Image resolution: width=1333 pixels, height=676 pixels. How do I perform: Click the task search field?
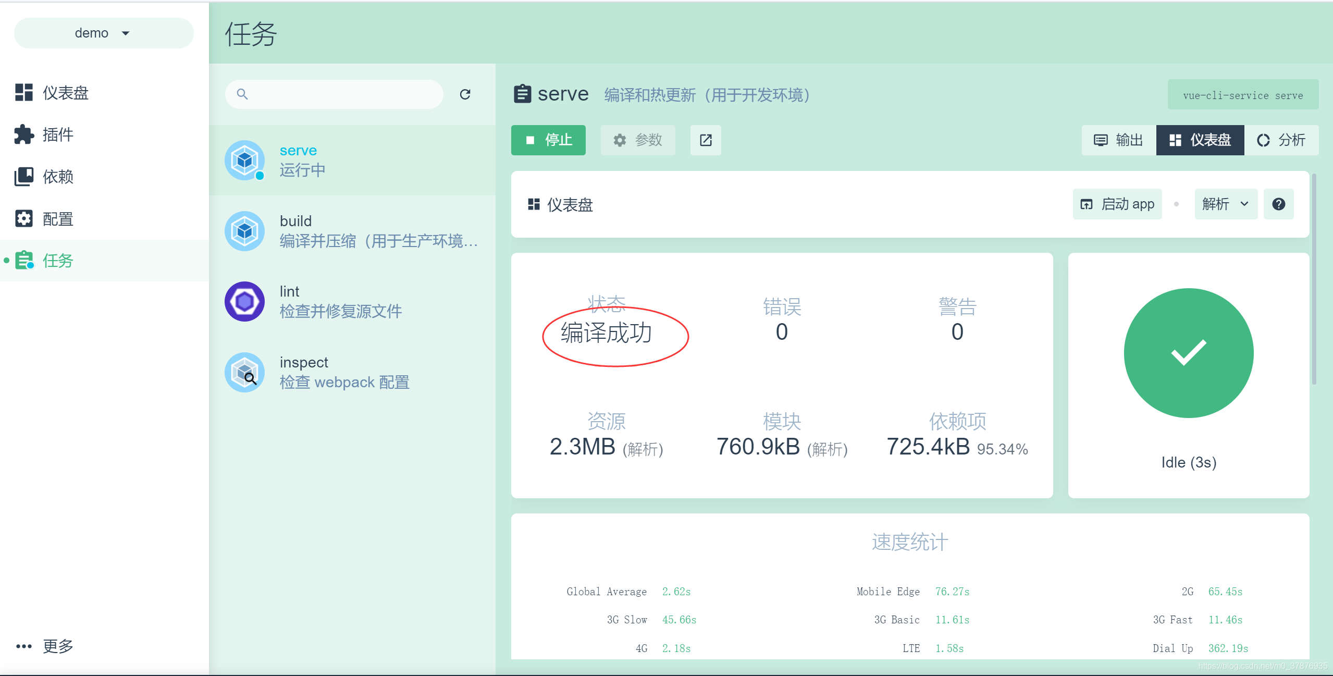(x=334, y=94)
